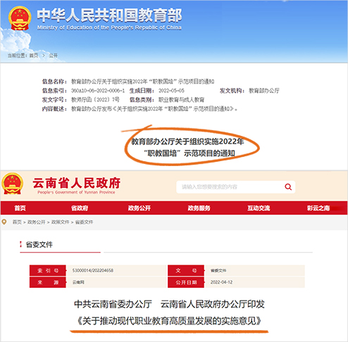
Task: Click the 信息类别 value 职业教育与成人教育
Action: [181, 100]
